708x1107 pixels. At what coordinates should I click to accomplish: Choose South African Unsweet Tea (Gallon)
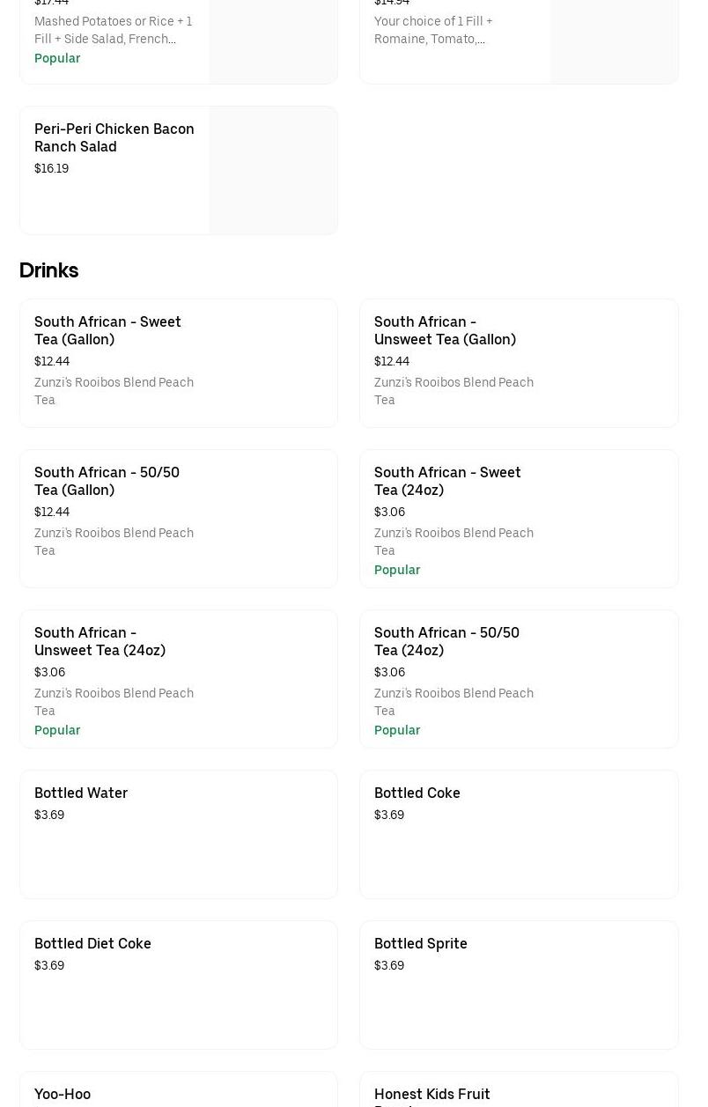(x=445, y=330)
